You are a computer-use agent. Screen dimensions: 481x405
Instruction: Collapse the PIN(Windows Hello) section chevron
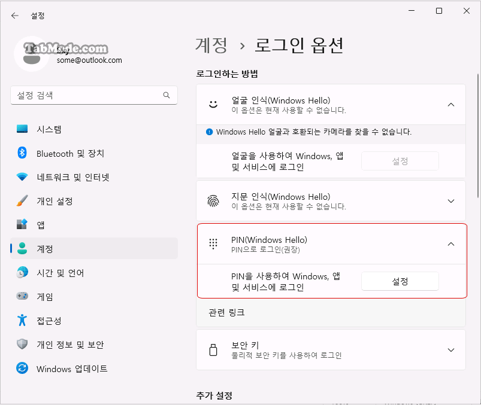tap(451, 244)
